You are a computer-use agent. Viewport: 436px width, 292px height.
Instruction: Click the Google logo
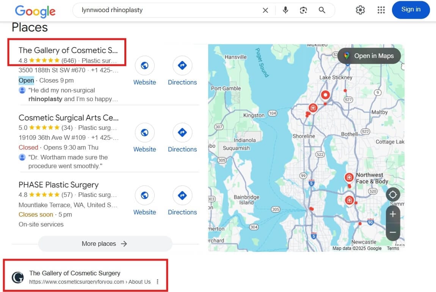tap(35, 11)
